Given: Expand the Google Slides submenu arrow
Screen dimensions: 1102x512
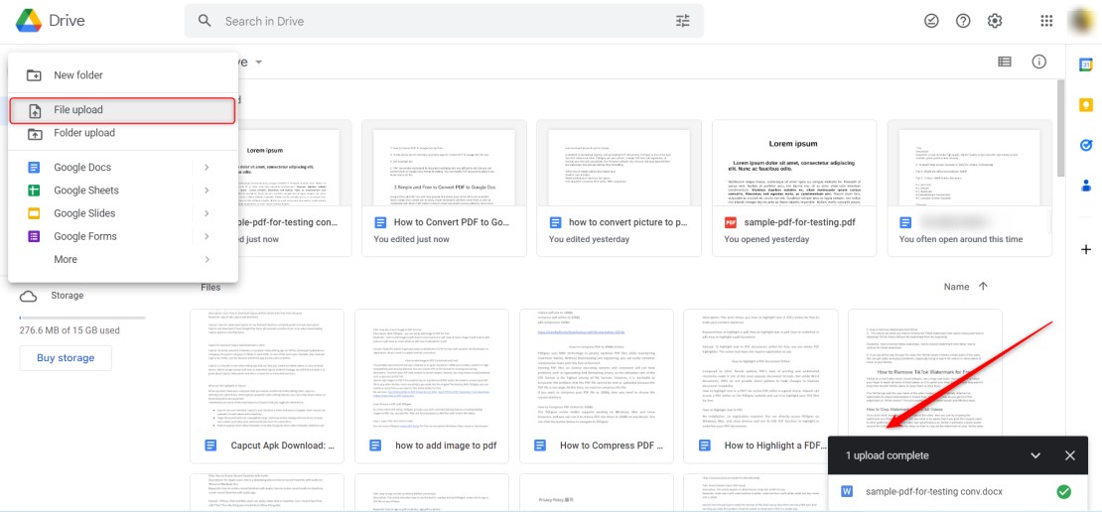Looking at the screenshot, I should tap(207, 213).
